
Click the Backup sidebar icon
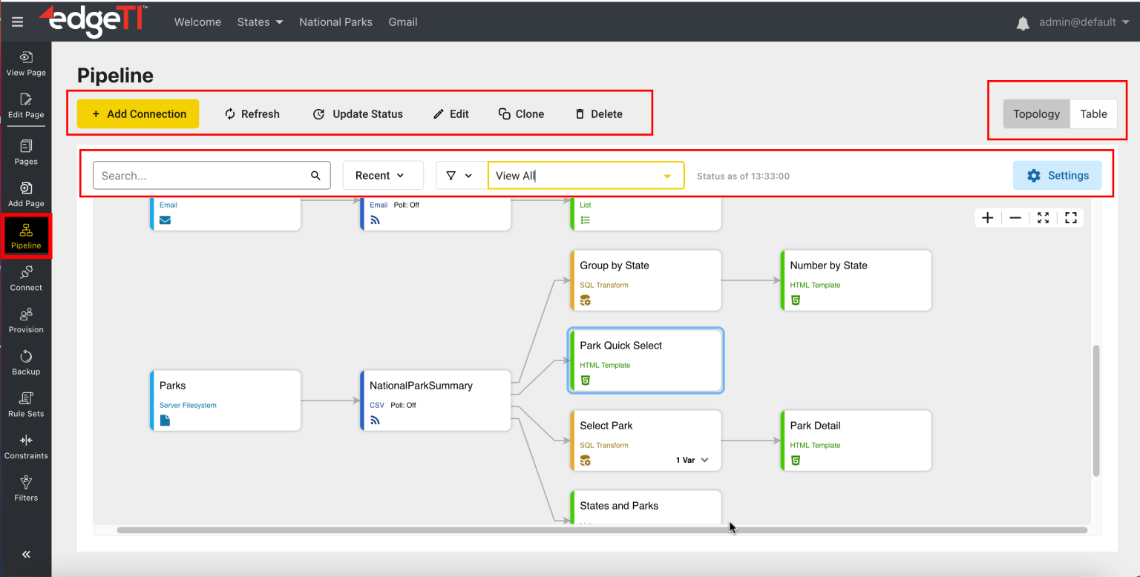click(x=26, y=362)
